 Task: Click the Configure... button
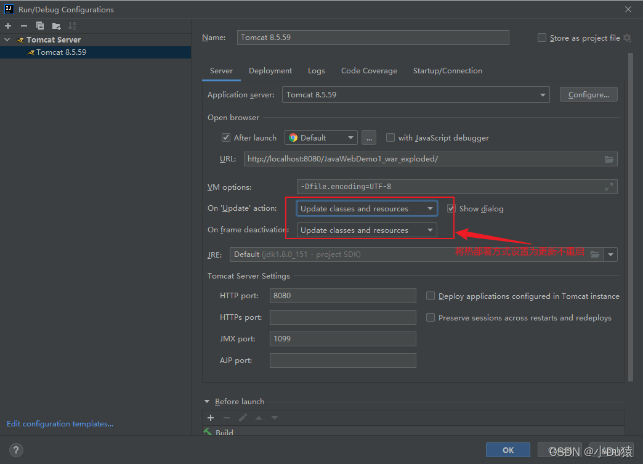coord(588,95)
